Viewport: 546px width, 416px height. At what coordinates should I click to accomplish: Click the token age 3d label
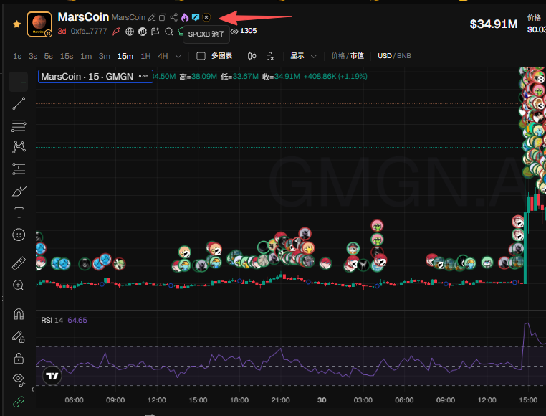62,31
